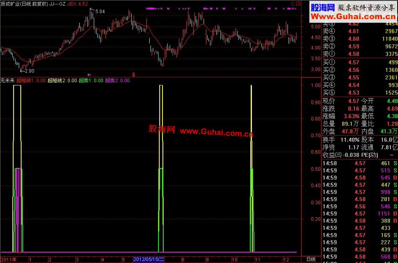Image resolution: width=398 pixels, height=263 pixels.
Task: Click the blue-red double arrow marker under the chart
Action: click(x=89, y=75)
